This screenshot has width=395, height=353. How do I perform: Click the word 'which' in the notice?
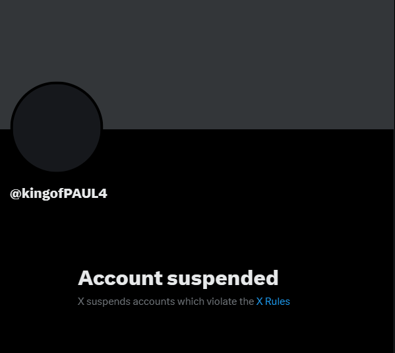tap(191, 302)
